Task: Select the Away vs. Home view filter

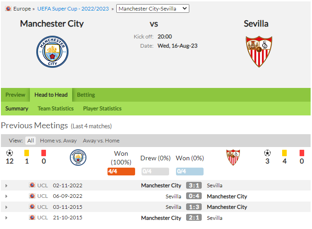Action: click(x=101, y=141)
